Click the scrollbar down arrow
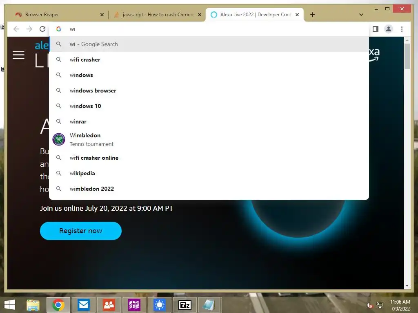This screenshot has width=418, height=313. (x=407, y=286)
